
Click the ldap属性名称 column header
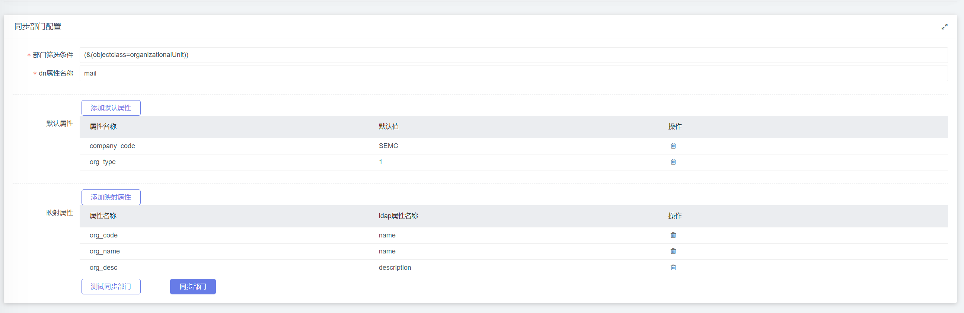(399, 216)
